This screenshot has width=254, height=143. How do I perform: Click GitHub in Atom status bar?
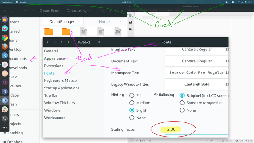(239, 141)
